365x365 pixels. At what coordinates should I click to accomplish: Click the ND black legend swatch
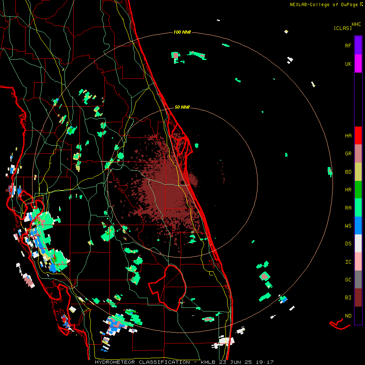(x=358, y=316)
